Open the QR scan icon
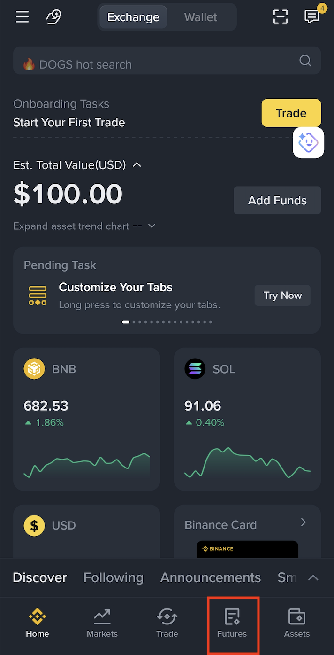 click(x=281, y=17)
